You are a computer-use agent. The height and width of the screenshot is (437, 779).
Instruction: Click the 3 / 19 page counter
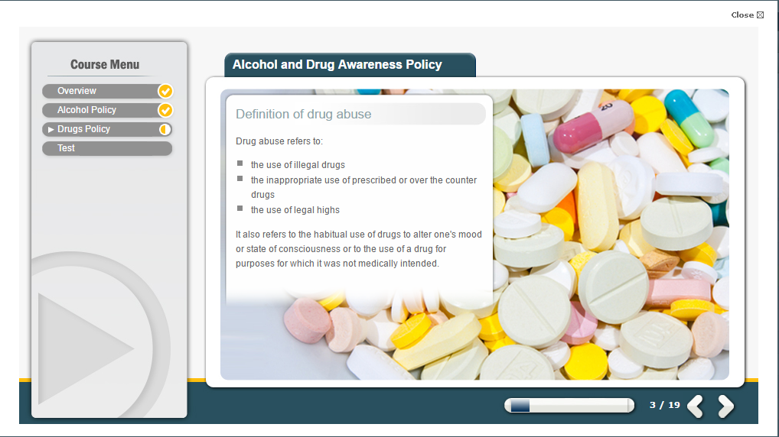pos(665,405)
